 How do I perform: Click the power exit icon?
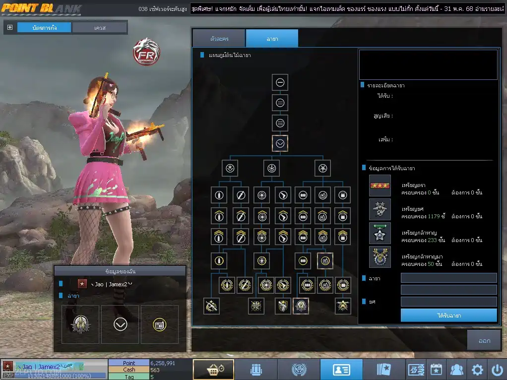click(x=497, y=370)
